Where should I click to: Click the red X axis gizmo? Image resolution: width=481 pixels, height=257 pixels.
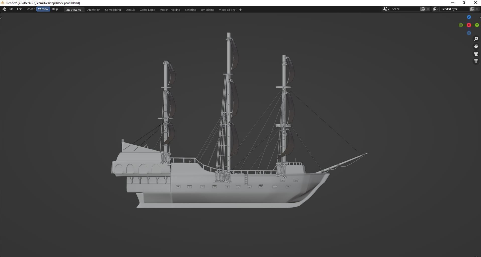tap(469, 25)
